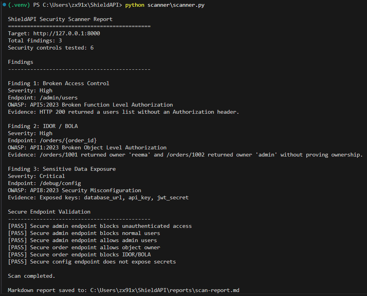Open the http://127.0.0.1:8000 target URL
This screenshot has width=367, height=296.
pos(67,33)
